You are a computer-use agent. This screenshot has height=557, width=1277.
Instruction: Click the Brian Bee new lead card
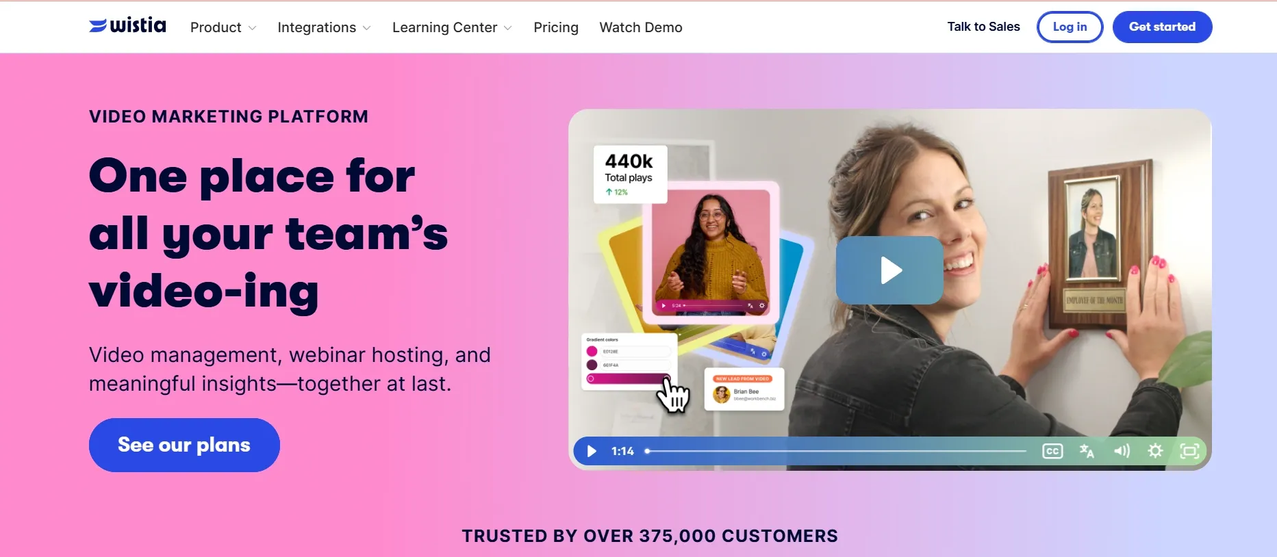(744, 389)
